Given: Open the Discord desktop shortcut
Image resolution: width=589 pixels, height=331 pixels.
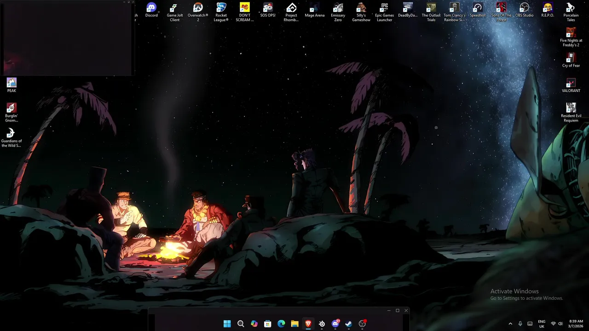Looking at the screenshot, I should tap(151, 10).
